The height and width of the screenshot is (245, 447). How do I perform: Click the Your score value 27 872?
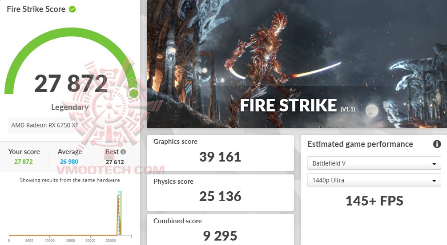point(24,162)
